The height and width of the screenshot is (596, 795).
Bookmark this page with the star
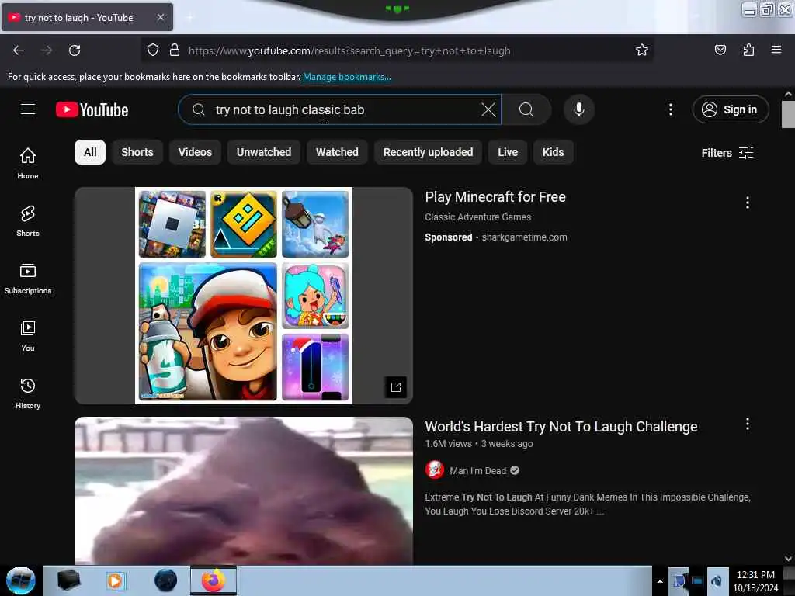[642, 50]
